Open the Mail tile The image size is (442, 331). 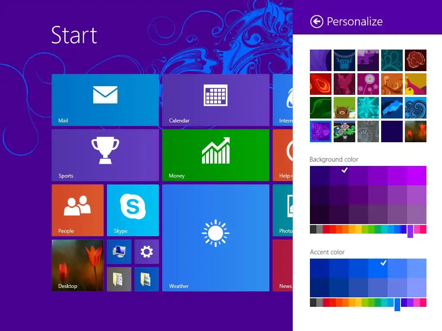click(x=105, y=100)
